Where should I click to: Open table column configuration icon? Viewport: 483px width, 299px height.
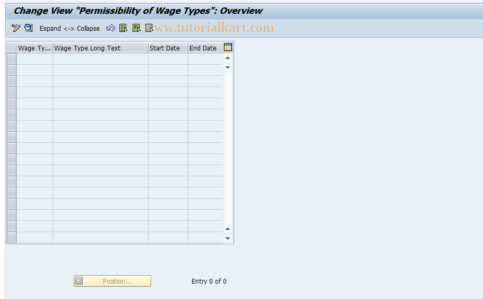point(228,47)
